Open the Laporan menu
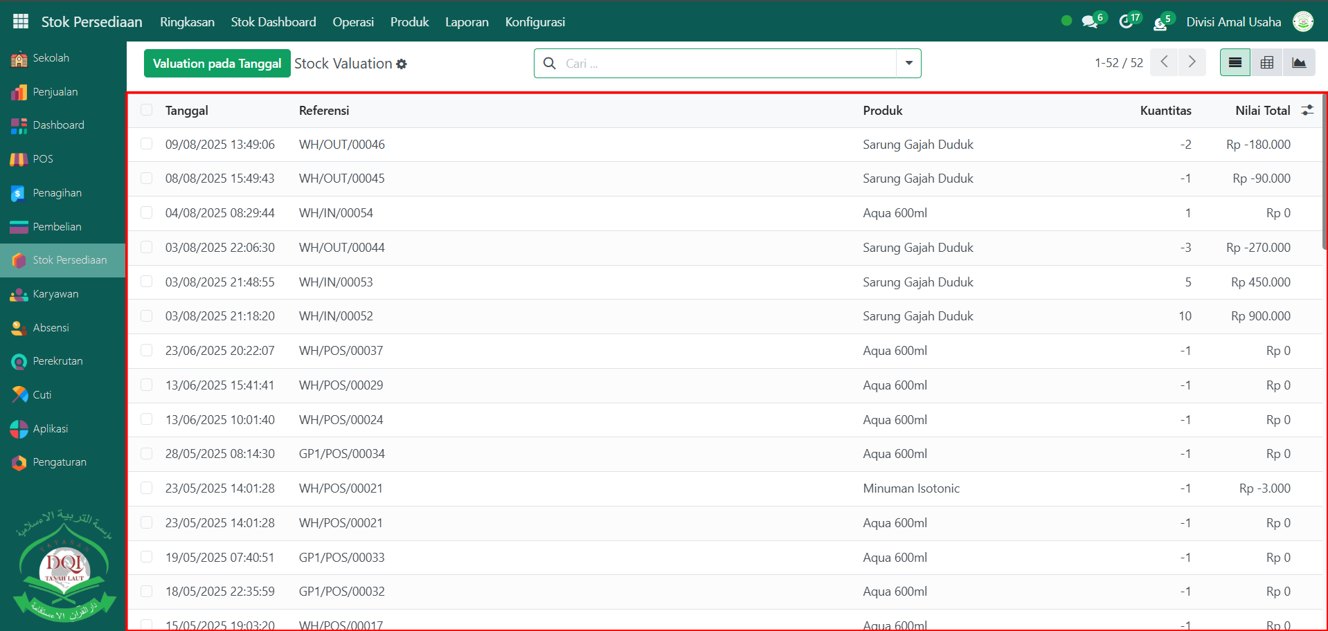Screen dimensions: 1328x631 tap(467, 22)
